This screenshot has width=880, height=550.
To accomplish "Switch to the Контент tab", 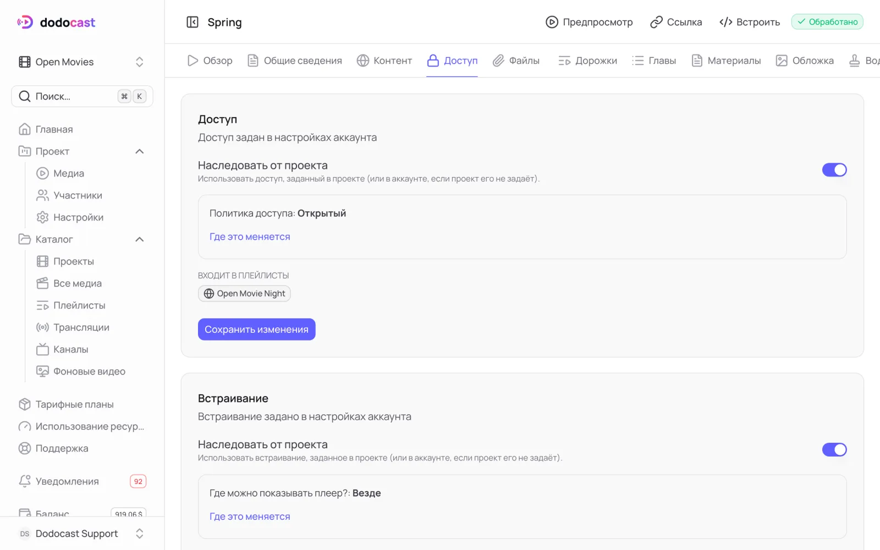I will (x=384, y=61).
